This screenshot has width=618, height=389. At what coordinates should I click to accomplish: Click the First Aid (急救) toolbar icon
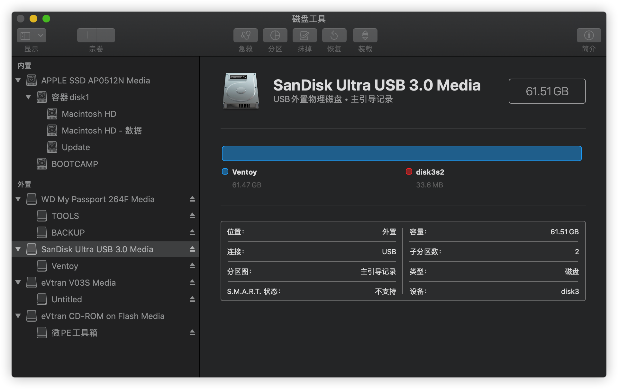click(x=246, y=35)
